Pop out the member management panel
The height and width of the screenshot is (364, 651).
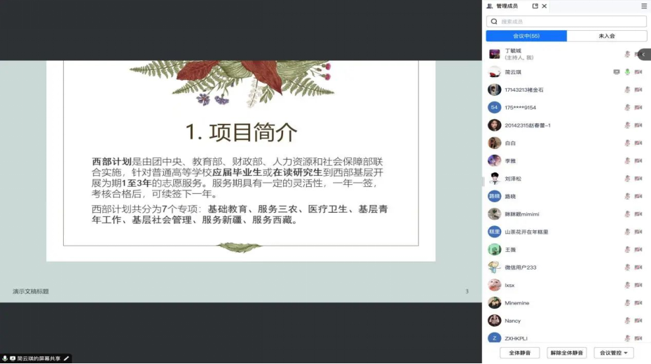tap(535, 6)
